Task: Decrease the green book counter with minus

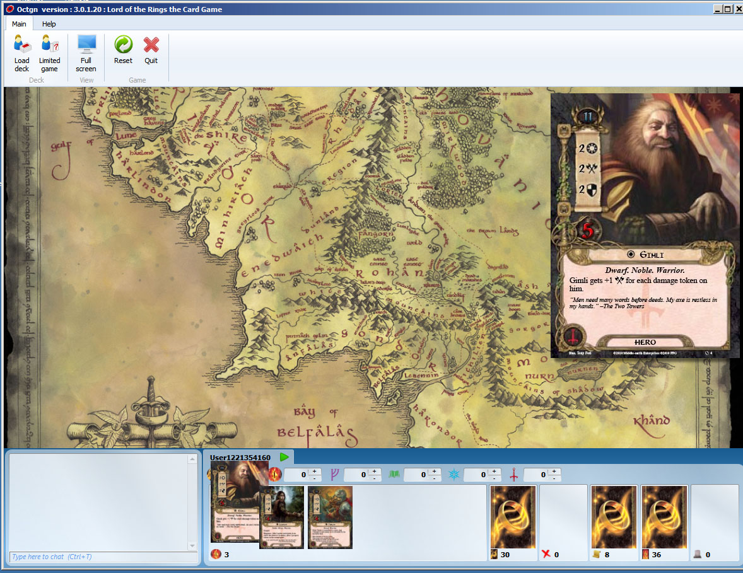Action: 434,478
